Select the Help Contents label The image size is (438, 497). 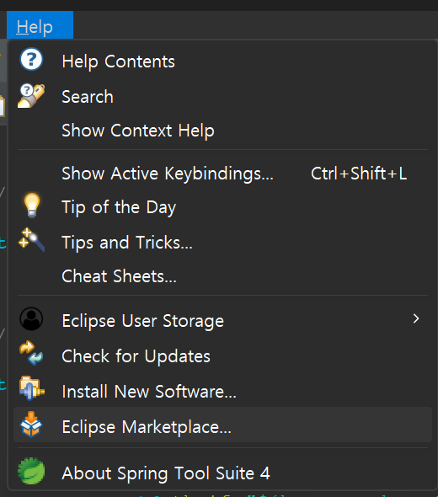pos(118,61)
